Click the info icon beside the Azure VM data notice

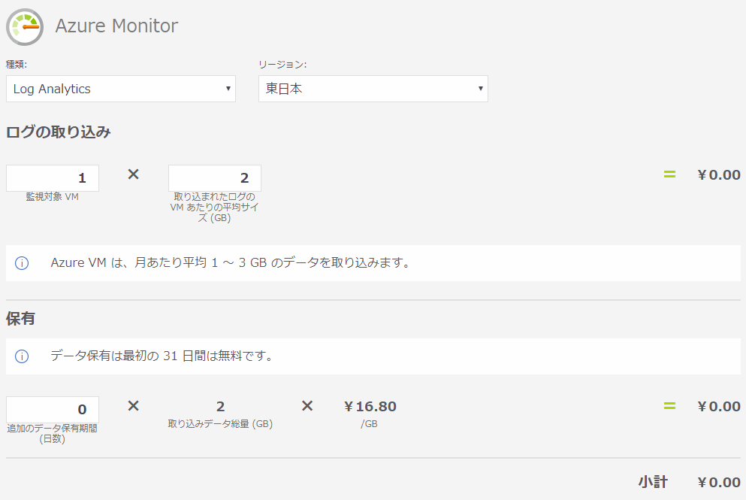(x=22, y=262)
